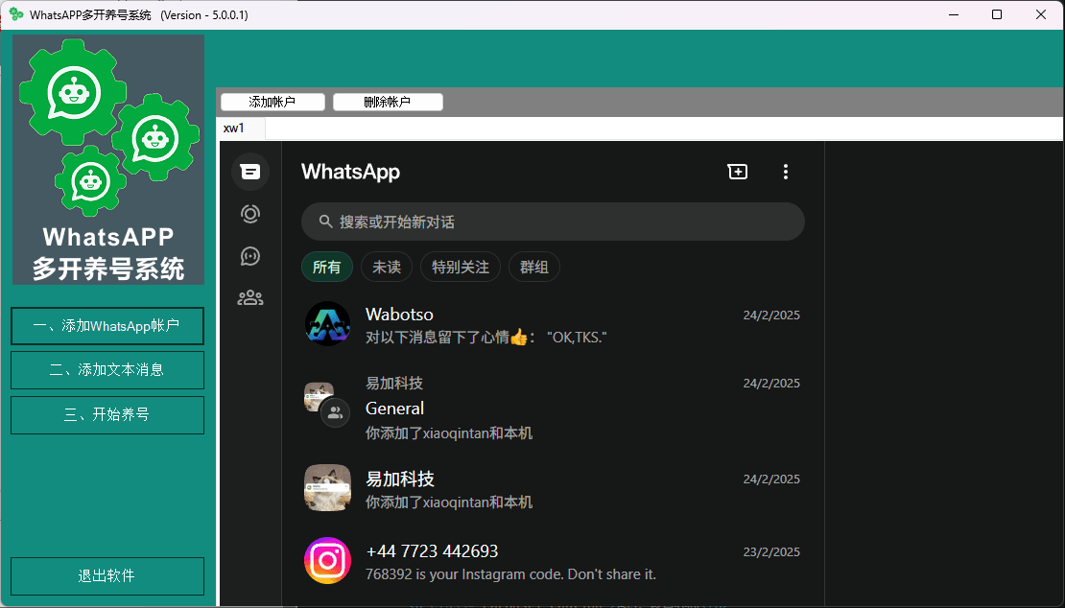Click the Wabotso avatar
This screenshot has width=1065, height=608.
click(x=327, y=324)
